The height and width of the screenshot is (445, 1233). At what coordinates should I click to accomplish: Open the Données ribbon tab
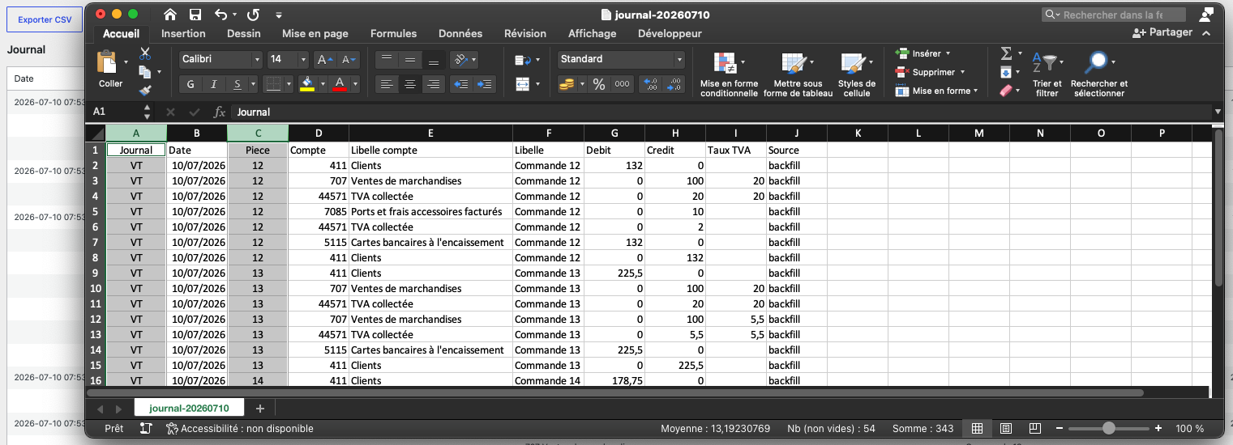pyautogui.click(x=460, y=33)
